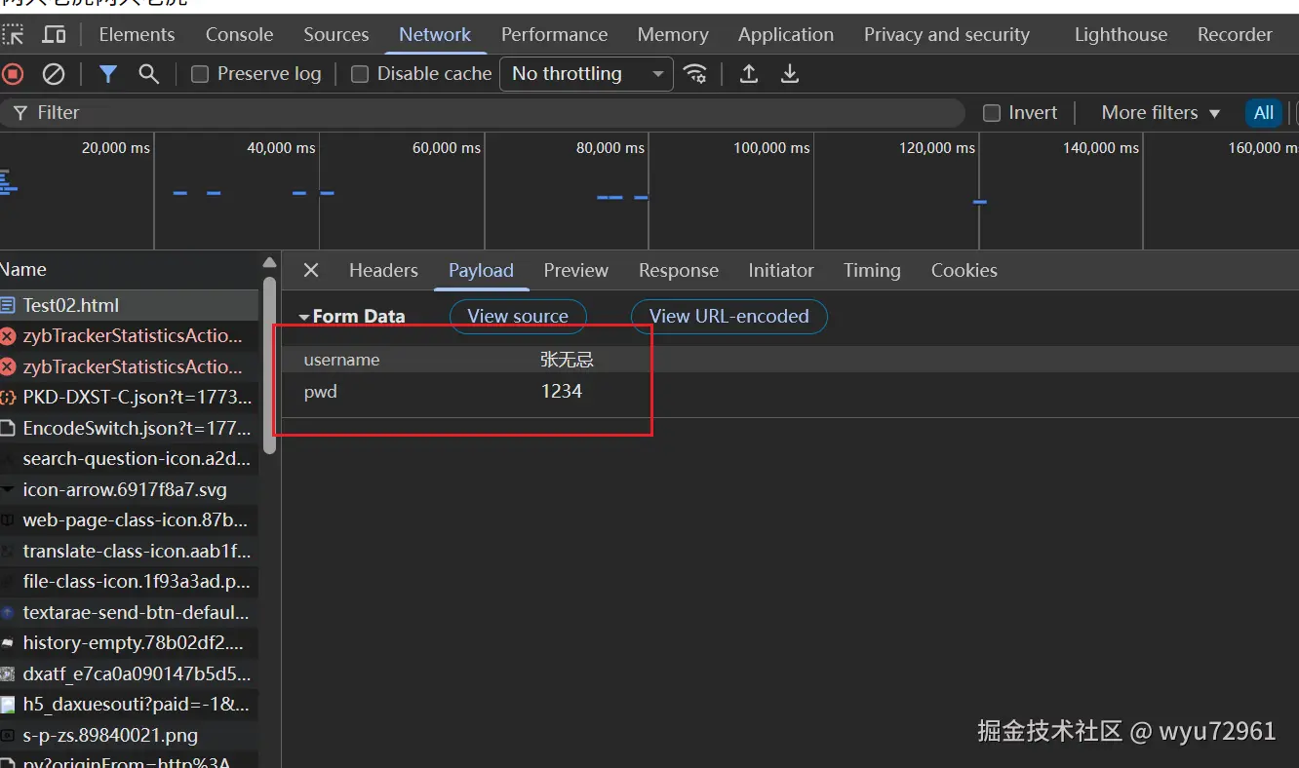The width and height of the screenshot is (1299, 768).
Task: Close the request details panel
Action: pyautogui.click(x=310, y=270)
